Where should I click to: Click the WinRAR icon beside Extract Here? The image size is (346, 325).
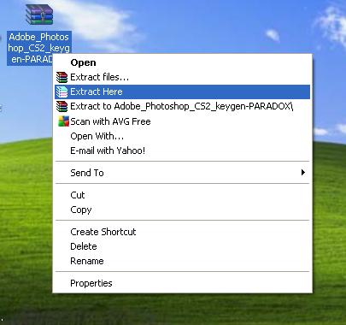pyautogui.click(x=62, y=92)
